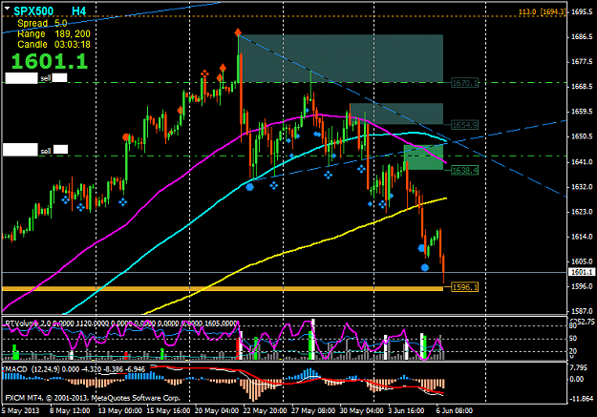Click 1587.0 on the price scale

(x=582, y=311)
